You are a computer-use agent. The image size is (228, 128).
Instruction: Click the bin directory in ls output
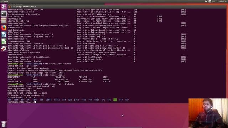pyautogui.click(x=10, y=100)
